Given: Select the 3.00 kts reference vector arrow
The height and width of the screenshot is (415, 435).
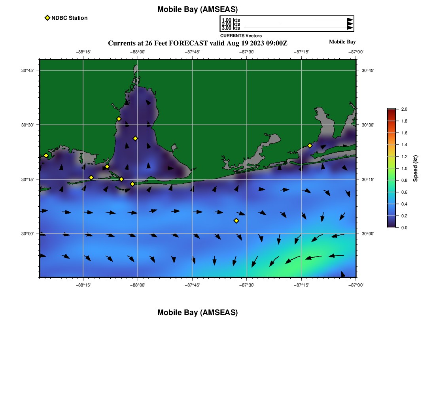Looking at the screenshot, I should [298, 28].
